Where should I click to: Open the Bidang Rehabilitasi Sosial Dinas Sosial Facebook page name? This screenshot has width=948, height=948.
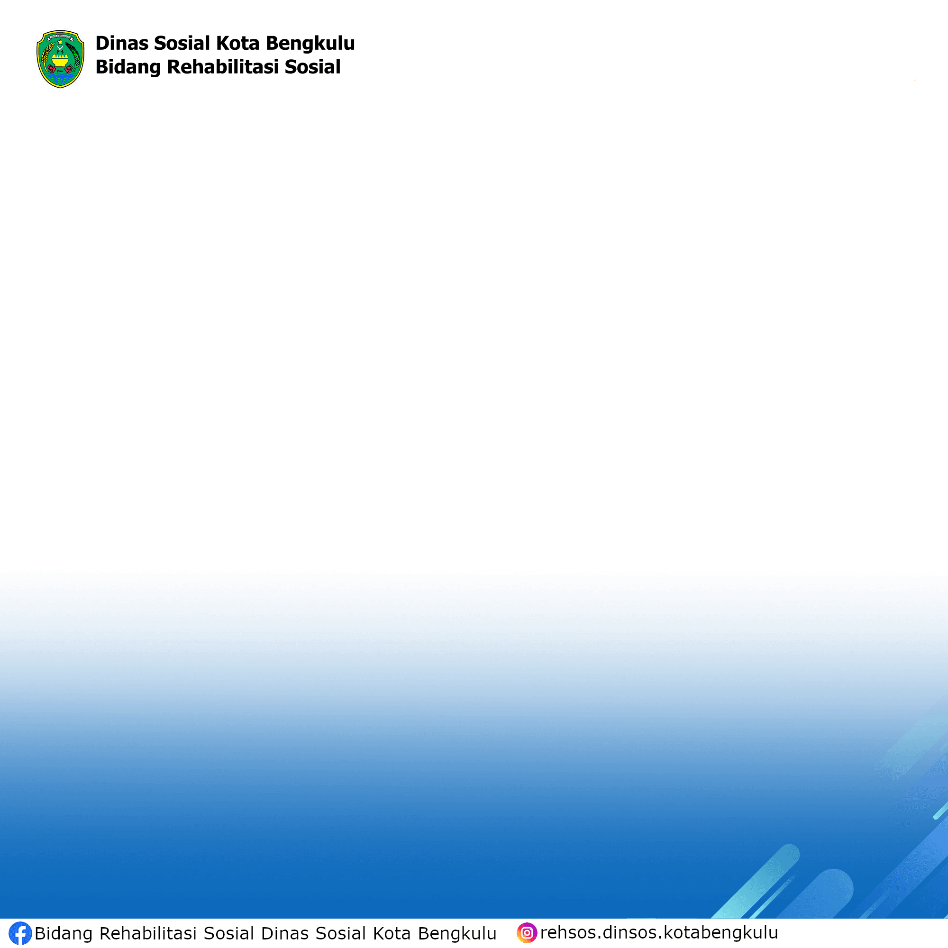(x=265, y=933)
